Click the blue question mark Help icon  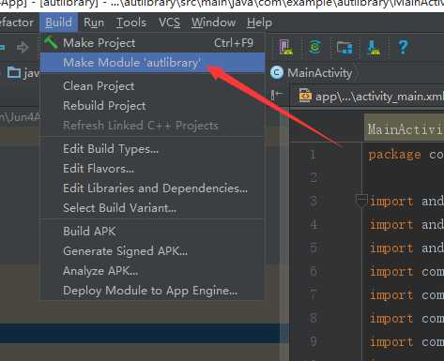[403, 47]
